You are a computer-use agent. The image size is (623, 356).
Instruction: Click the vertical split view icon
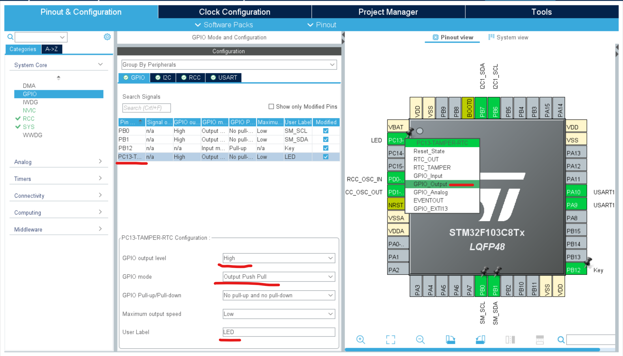[x=510, y=340]
